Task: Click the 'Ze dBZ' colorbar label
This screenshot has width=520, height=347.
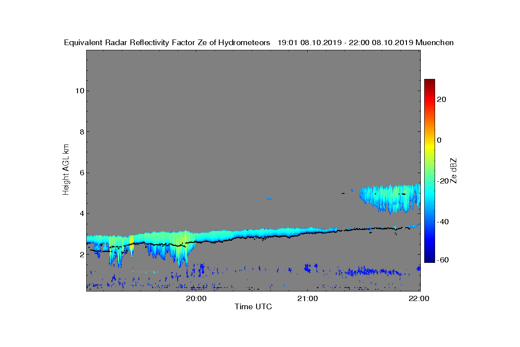Action: pos(454,170)
